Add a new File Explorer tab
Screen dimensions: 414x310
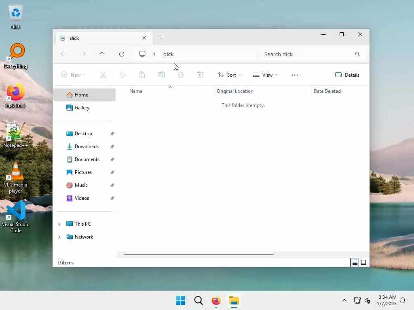pyautogui.click(x=162, y=38)
